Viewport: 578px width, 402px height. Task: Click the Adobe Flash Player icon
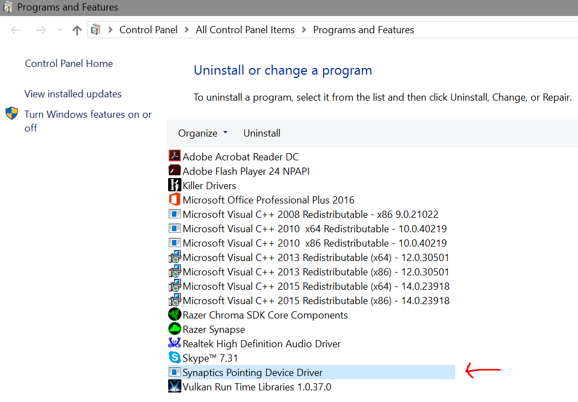(x=175, y=170)
